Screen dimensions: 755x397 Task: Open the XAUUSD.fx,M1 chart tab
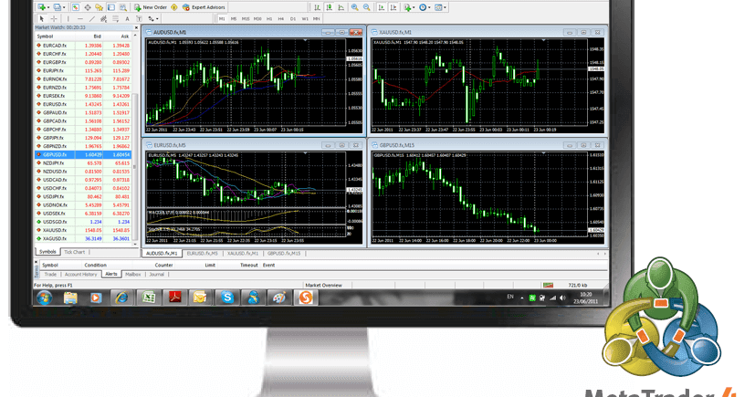pyautogui.click(x=243, y=253)
